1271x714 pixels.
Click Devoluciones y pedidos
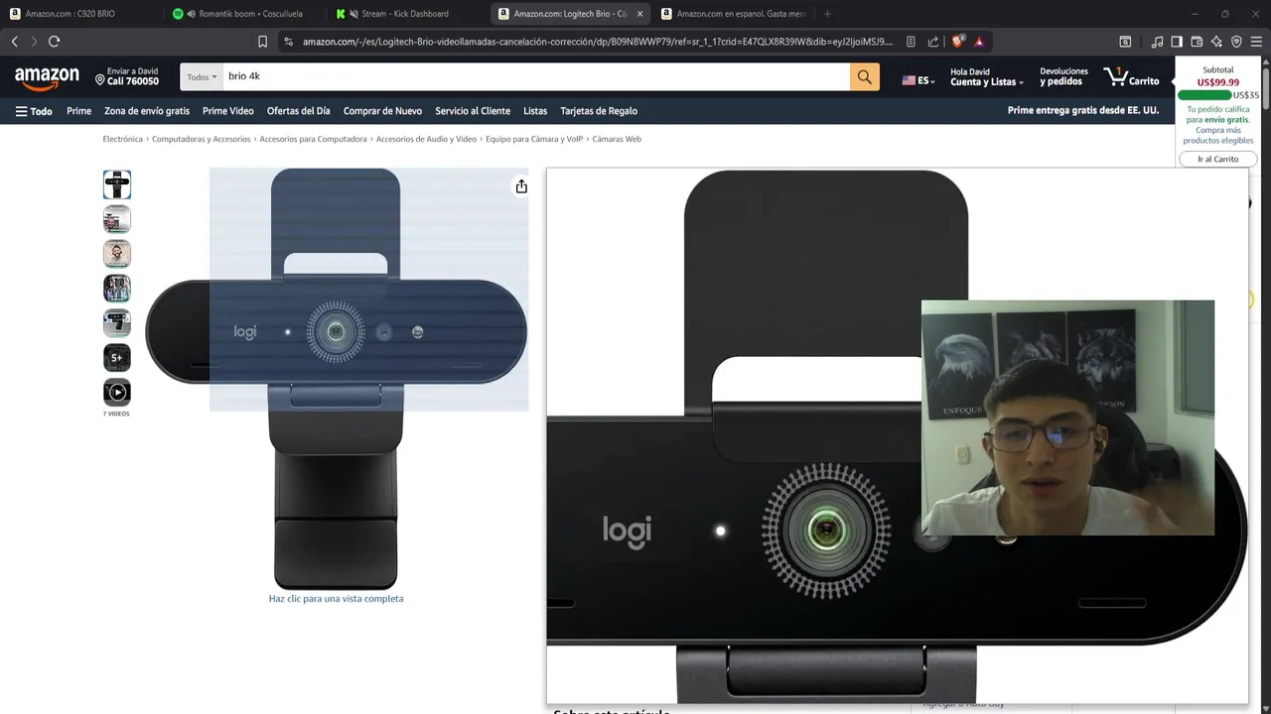1063,77
